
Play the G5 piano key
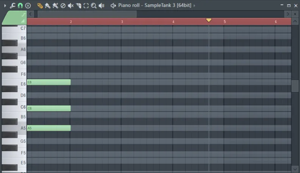coord(22,141)
